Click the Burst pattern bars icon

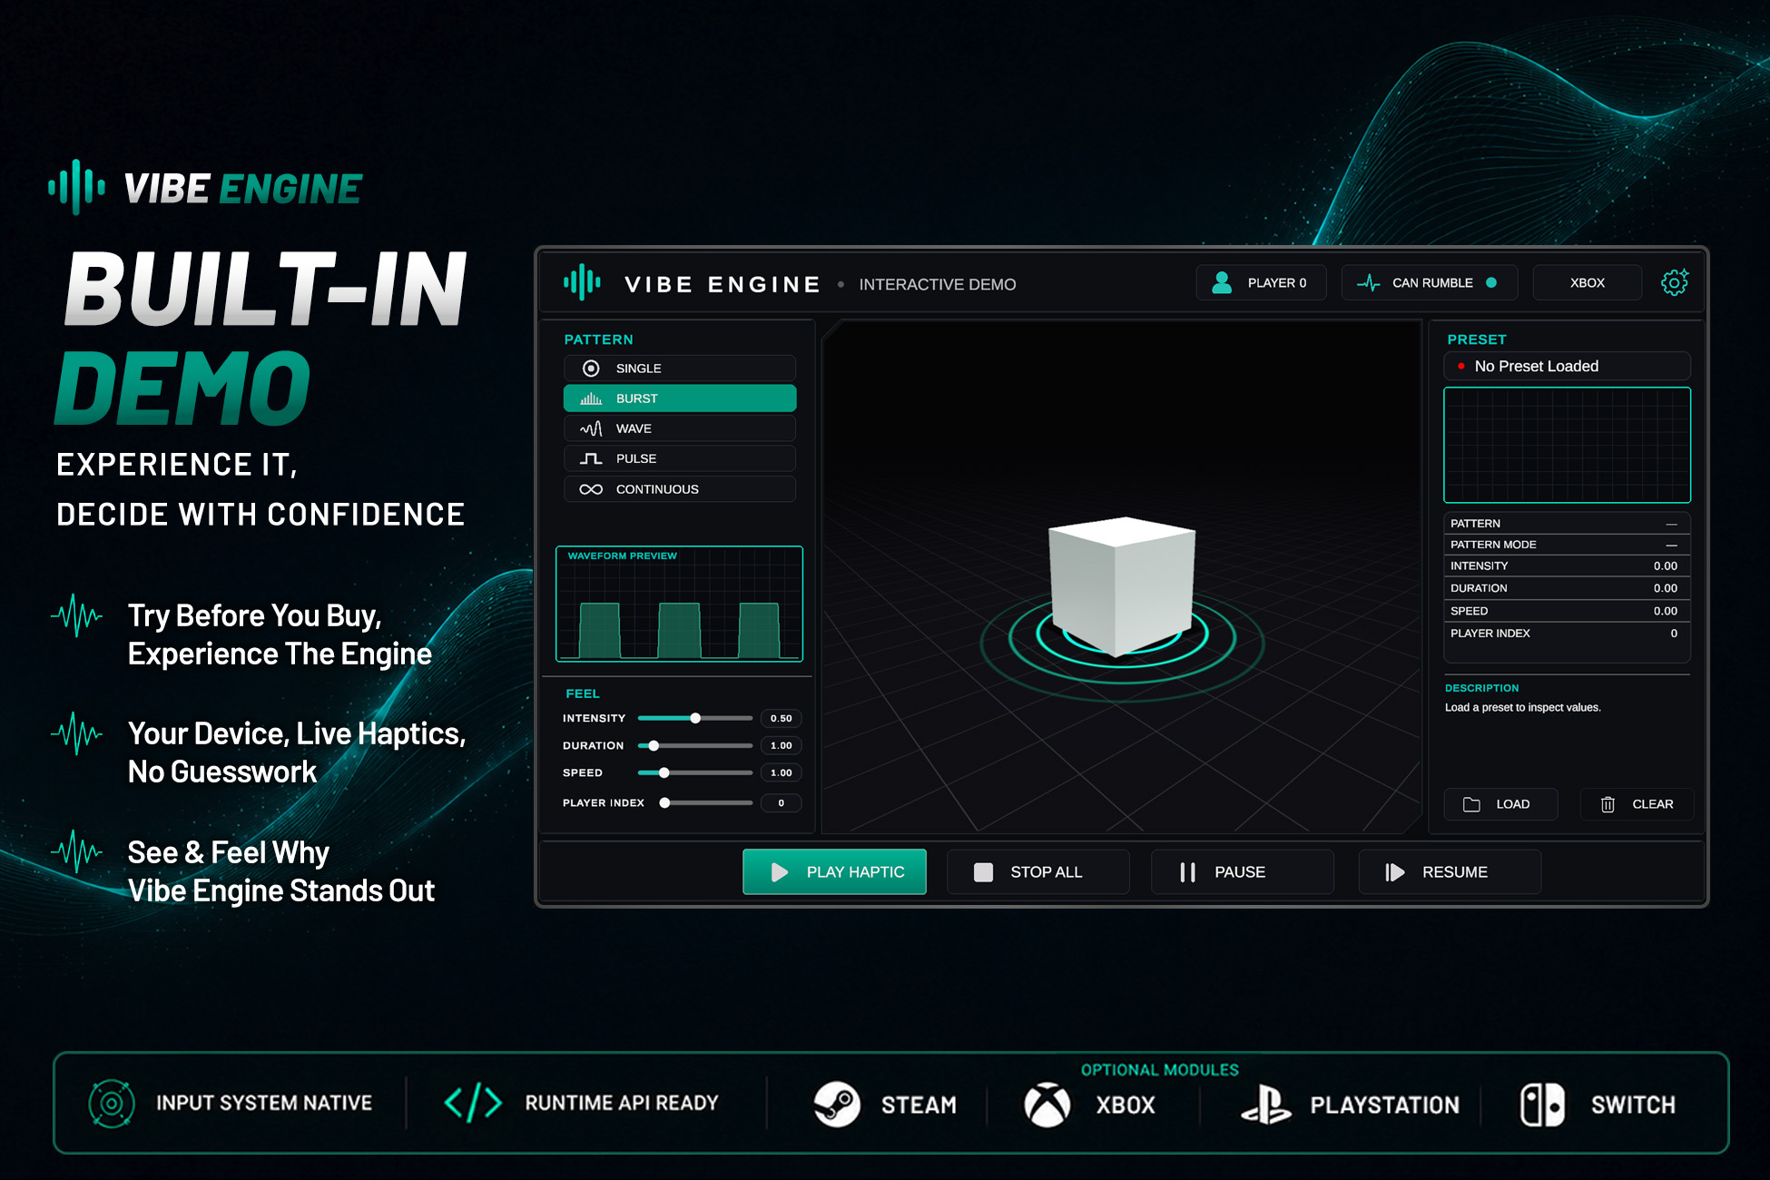click(x=591, y=398)
